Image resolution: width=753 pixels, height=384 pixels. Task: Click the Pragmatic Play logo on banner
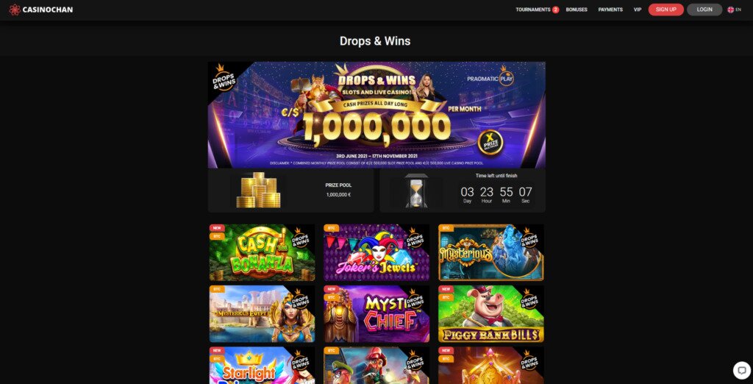pos(490,77)
